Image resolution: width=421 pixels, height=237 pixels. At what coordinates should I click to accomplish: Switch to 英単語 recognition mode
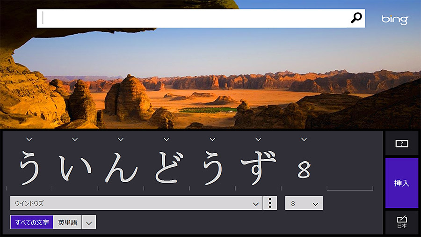[x=67, y=222]
